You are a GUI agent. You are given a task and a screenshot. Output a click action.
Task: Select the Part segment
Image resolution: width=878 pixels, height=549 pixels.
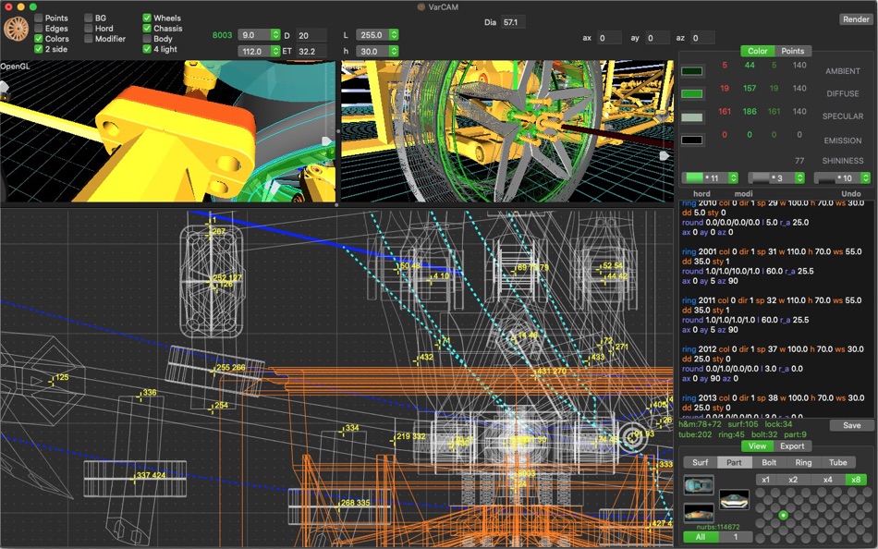734,463
